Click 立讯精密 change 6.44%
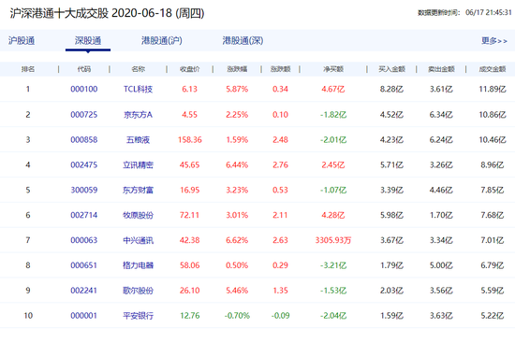515x342 pixels. 237,164
